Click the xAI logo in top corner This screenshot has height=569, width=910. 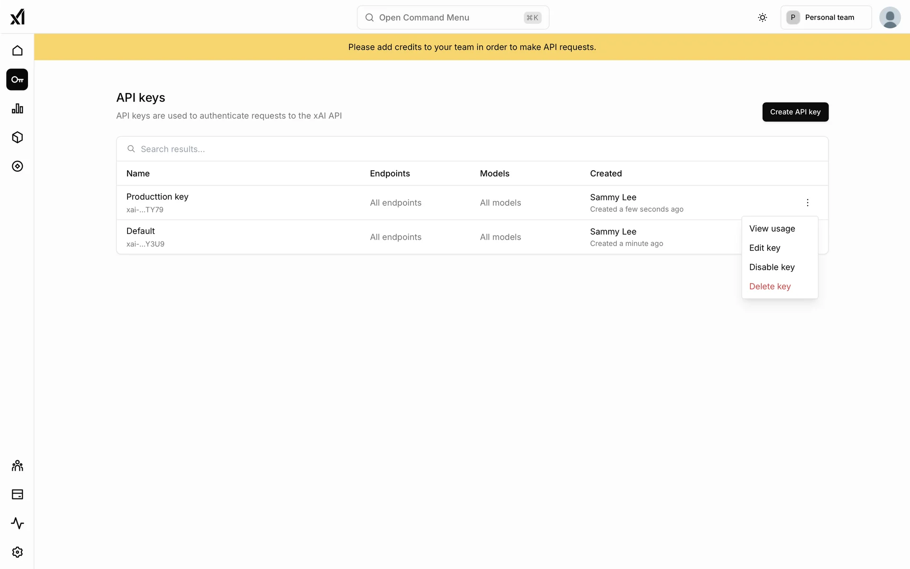[x=18, y=17]
